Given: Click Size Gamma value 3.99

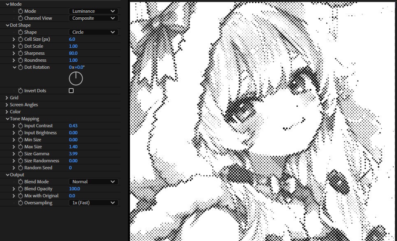Looking at the screenshot, I should pyautogui.click(x=73, y=154).
